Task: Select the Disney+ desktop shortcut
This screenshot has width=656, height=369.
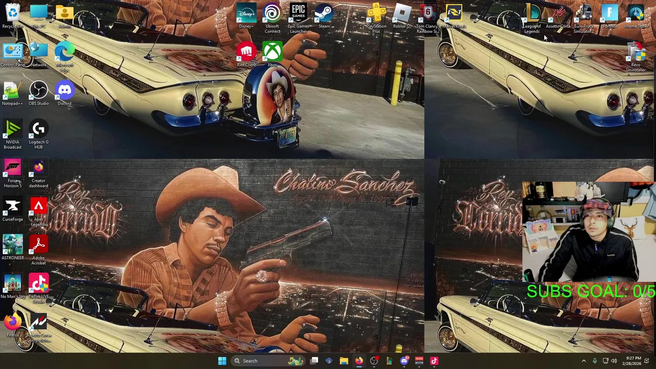Action: 246,16
